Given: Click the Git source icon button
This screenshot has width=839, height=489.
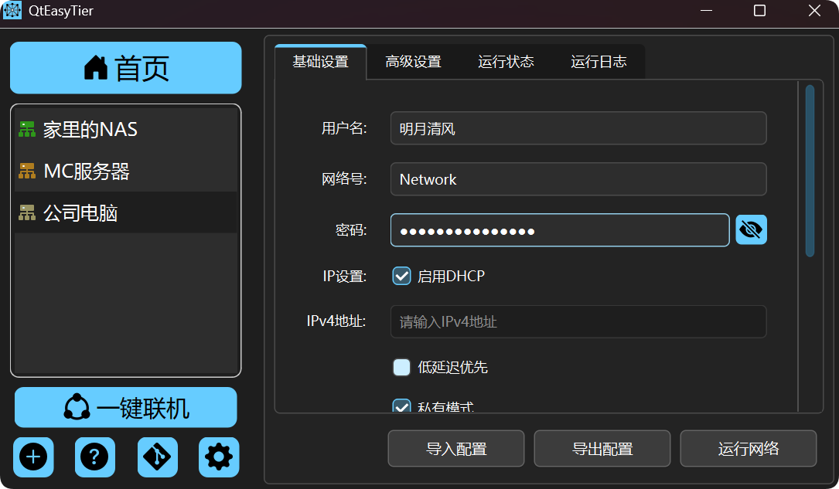Looking at the screenshot, I should click(157, 457).
